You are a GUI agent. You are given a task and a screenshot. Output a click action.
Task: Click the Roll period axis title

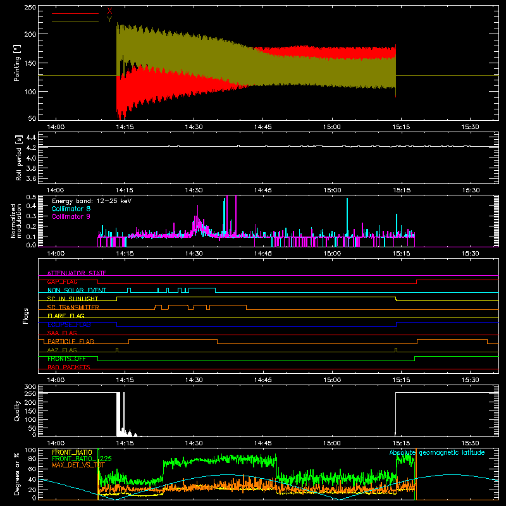coord(18,157)
